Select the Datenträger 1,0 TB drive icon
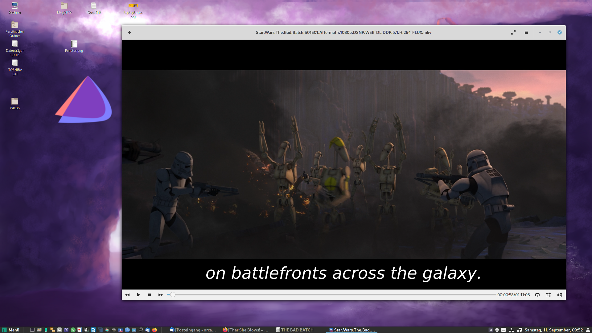The image size is (592, 333). point(15,48)
